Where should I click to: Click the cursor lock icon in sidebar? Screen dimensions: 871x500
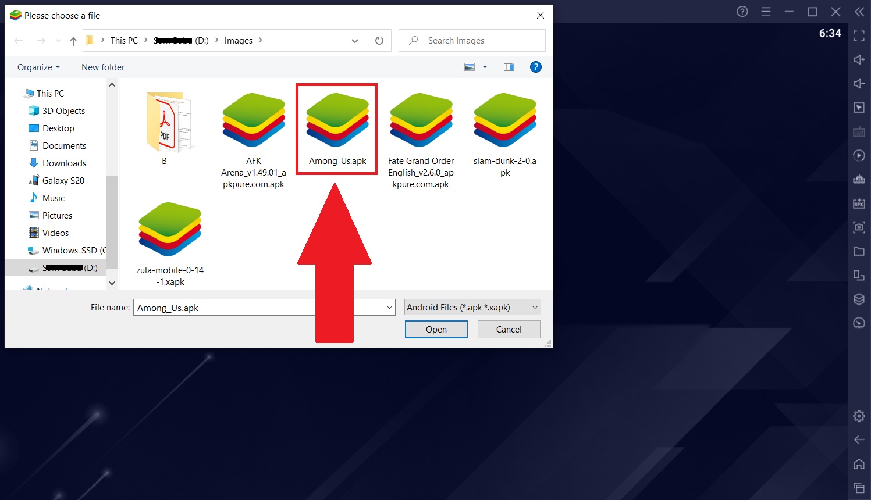[859, 108]
